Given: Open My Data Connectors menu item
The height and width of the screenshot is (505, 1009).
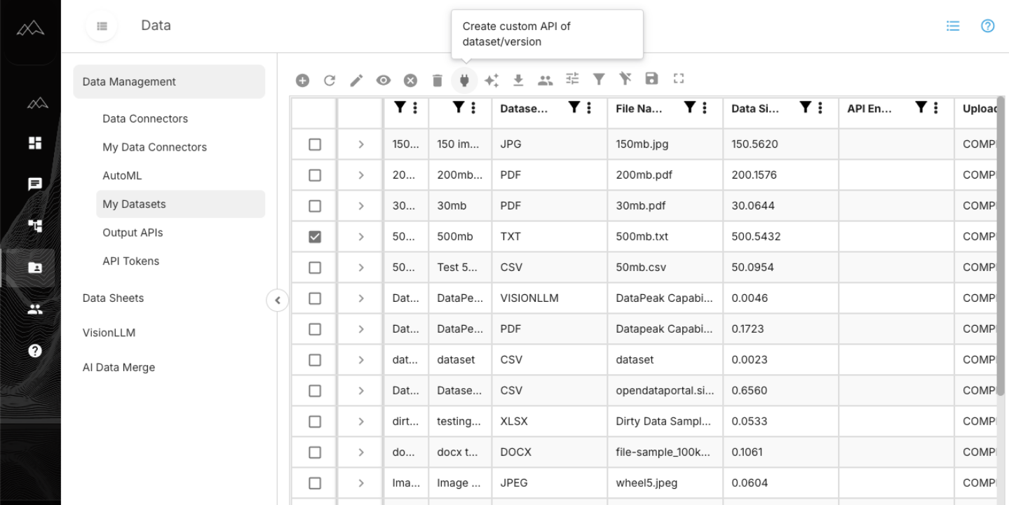Looking at the screenshot, I should pos(154,147).
